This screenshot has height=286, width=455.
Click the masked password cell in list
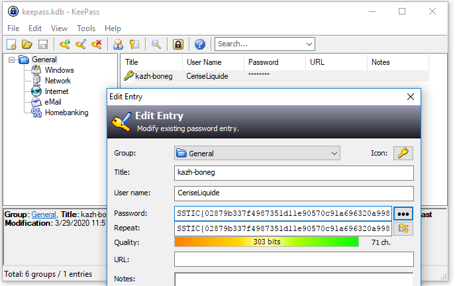click(x=259, y=75)
